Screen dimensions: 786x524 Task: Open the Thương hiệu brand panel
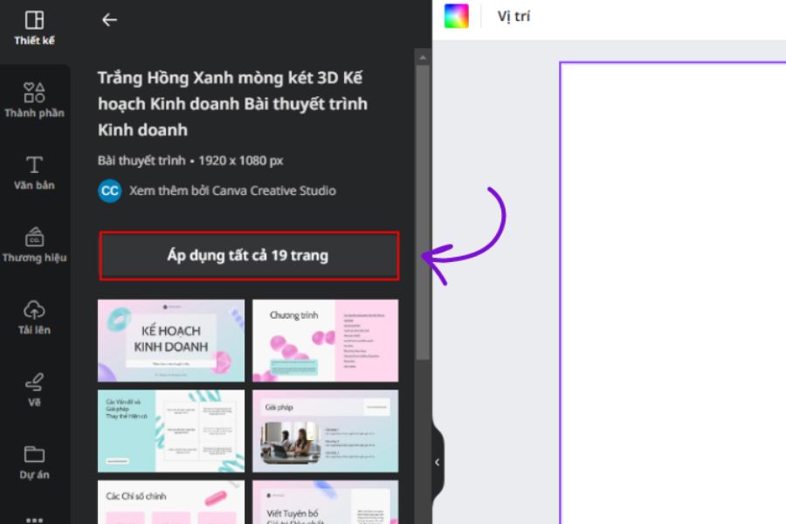click(34, 245)
